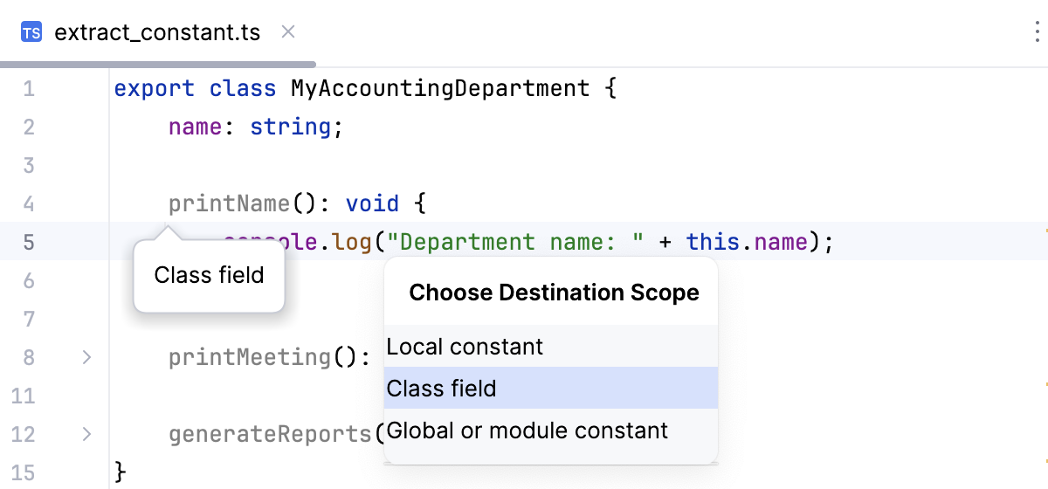The image size is (1048, 489).
Task: Click line number 5 in the gutter
Action: point(29,242)
